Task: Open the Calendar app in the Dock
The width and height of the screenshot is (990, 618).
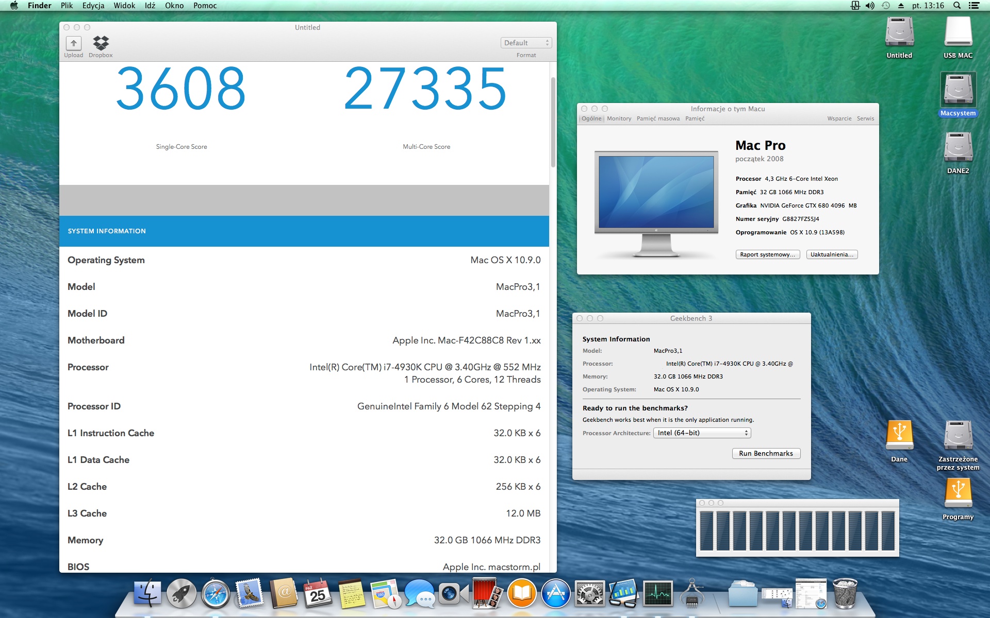Action: tap(317, 593)
